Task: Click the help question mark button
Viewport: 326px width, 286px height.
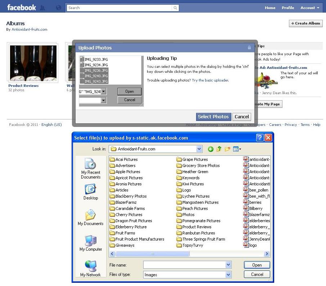Action: [x=260, y=138]
